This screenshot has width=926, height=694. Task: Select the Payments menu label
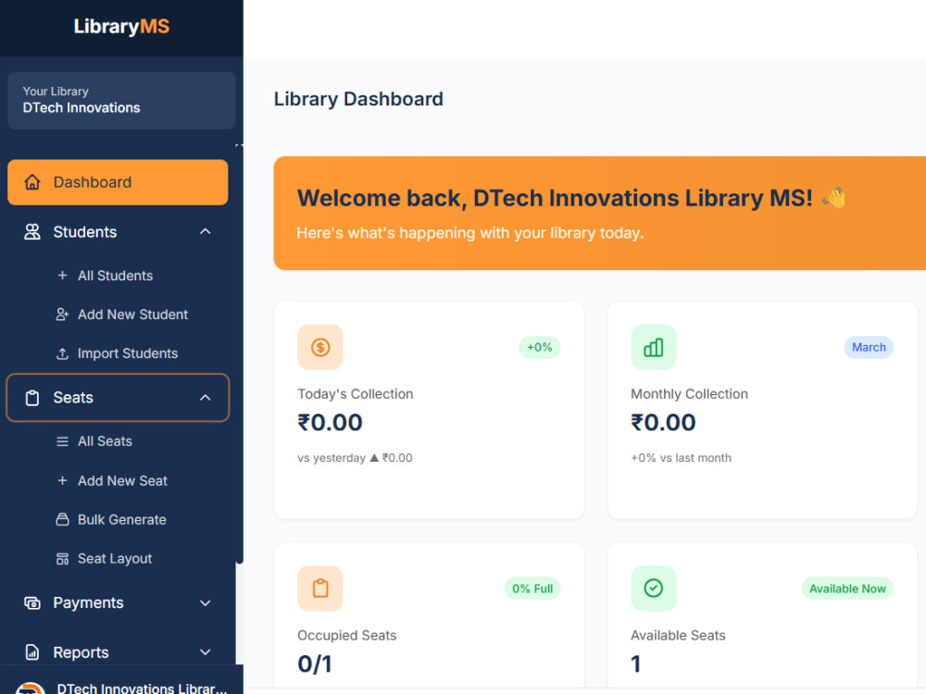(89, 603)
